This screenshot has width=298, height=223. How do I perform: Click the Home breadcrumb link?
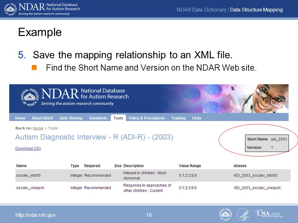[38, 128]
